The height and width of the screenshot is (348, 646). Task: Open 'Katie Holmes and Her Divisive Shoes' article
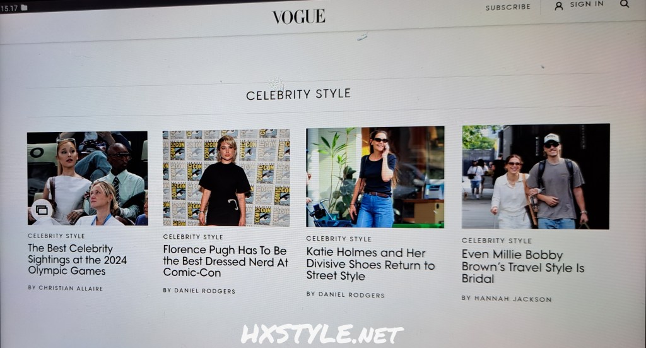click(x=370, y=264)
